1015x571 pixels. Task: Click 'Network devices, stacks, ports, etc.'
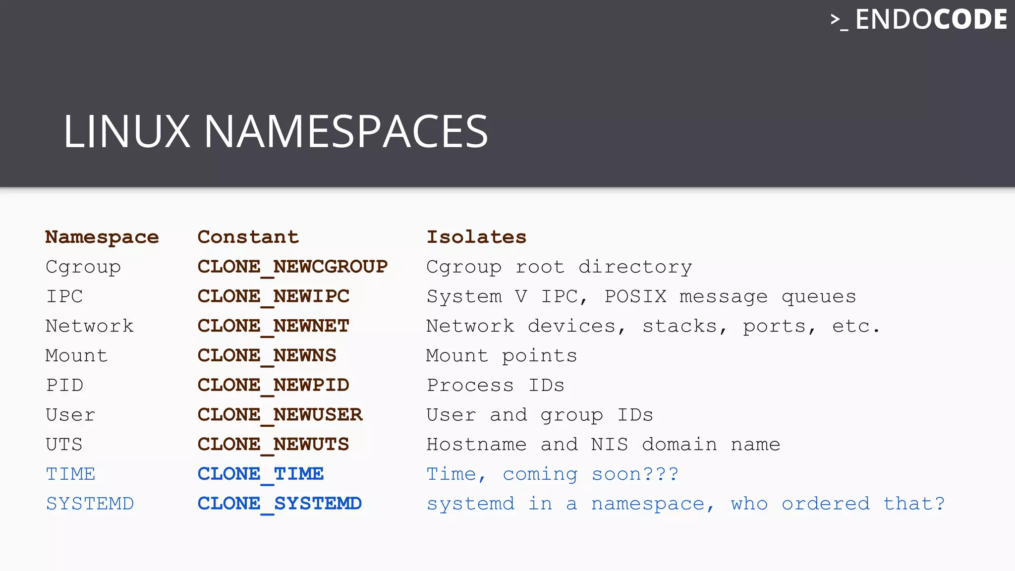653,327
